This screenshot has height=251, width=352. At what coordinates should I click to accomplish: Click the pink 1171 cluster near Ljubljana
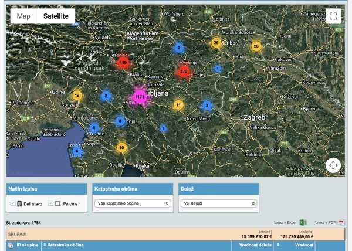[140, 96]
